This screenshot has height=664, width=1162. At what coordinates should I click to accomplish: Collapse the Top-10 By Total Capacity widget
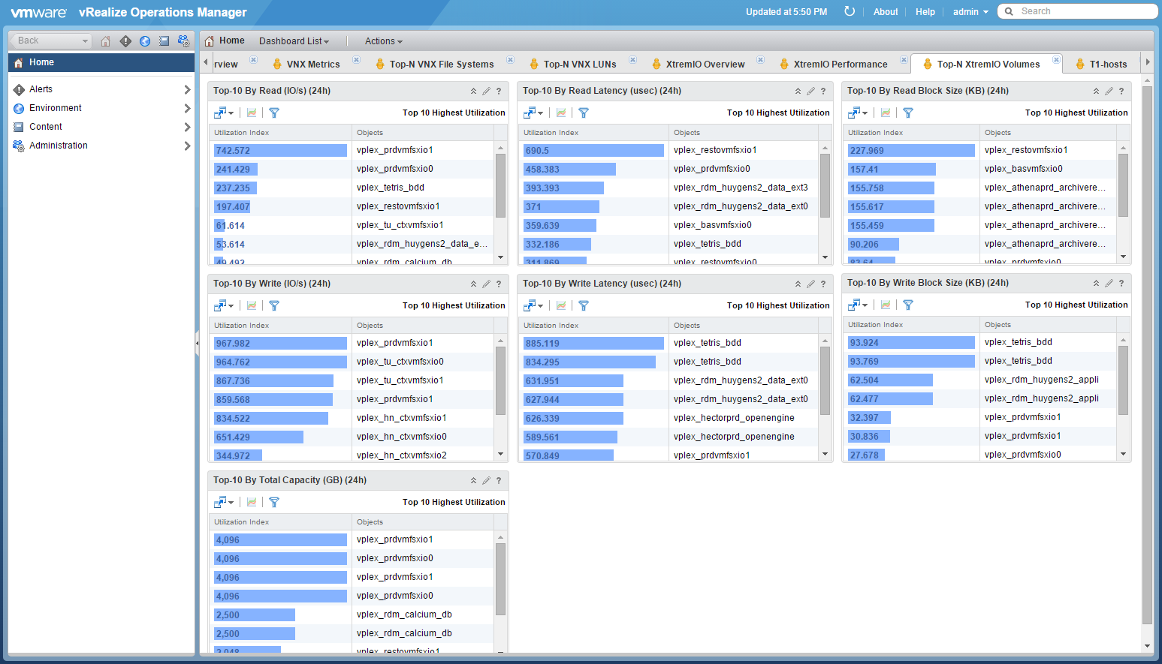pyautogui.click(x=473, y=480)
